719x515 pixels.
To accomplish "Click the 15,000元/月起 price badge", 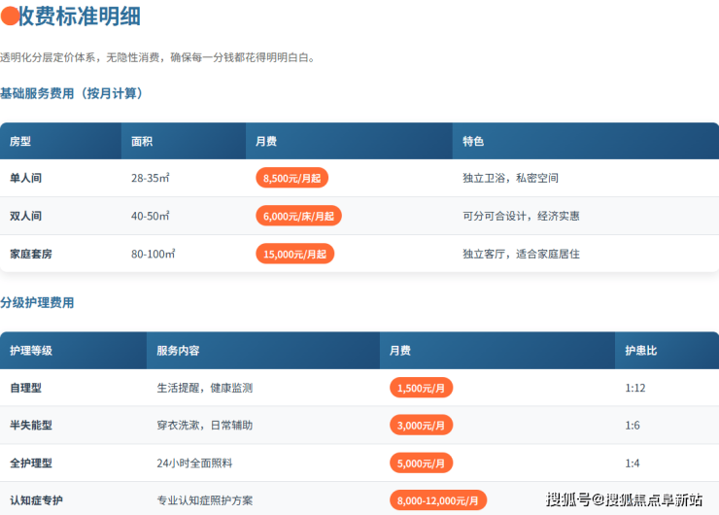I will [294, 254].
